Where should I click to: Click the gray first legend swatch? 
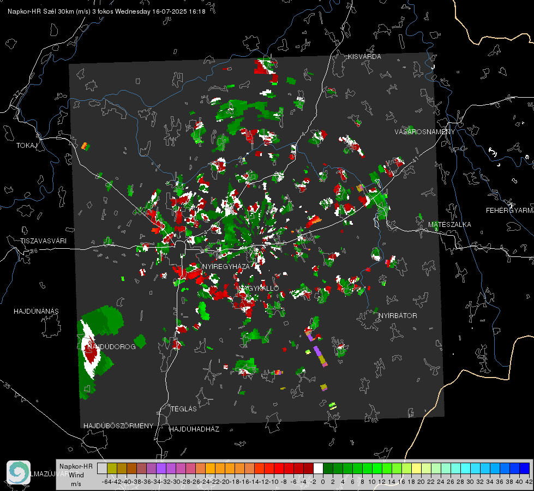(x=102, y=468)
